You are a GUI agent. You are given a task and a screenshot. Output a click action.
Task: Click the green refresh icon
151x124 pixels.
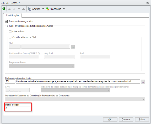[x=4, y=9]
